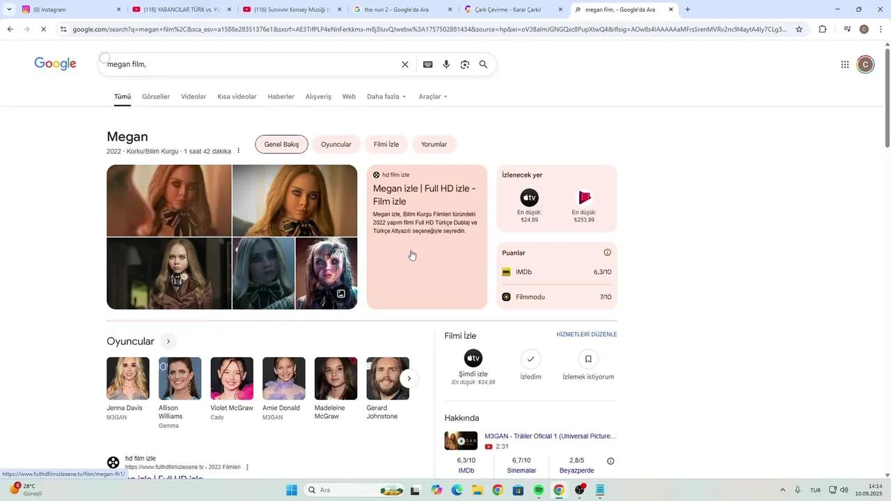
Task: Start voice search with microphone icon
Action: [446, 65]
